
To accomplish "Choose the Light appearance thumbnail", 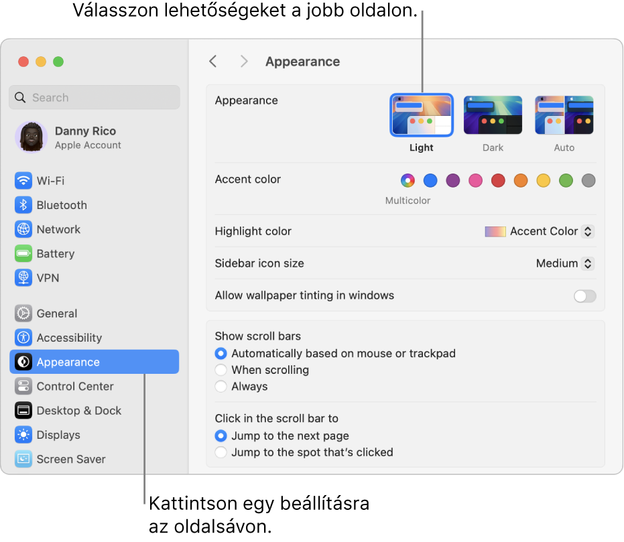I will [x=422, y=115].
